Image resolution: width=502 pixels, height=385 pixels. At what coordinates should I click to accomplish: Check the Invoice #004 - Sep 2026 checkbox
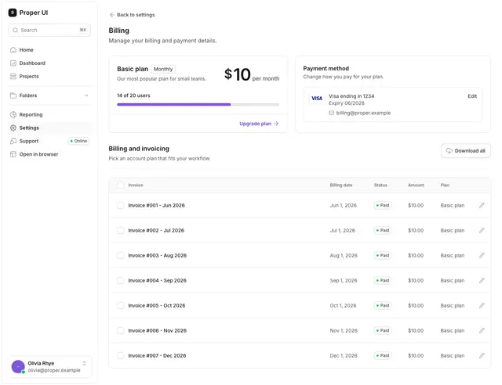[120, 280]
